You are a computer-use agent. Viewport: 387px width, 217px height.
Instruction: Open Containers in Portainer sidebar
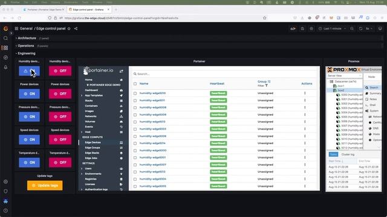coord(91,106)
